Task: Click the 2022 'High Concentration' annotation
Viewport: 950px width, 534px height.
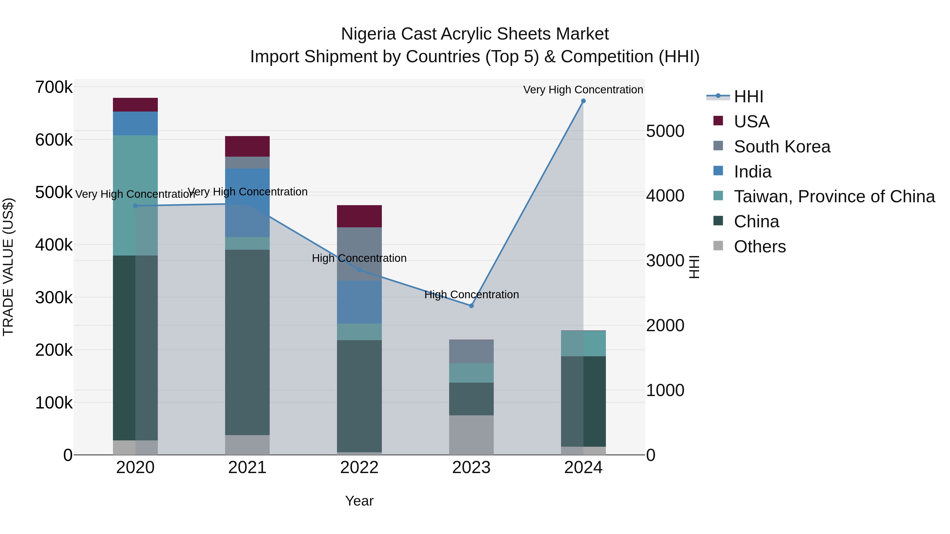Action: 359,258
